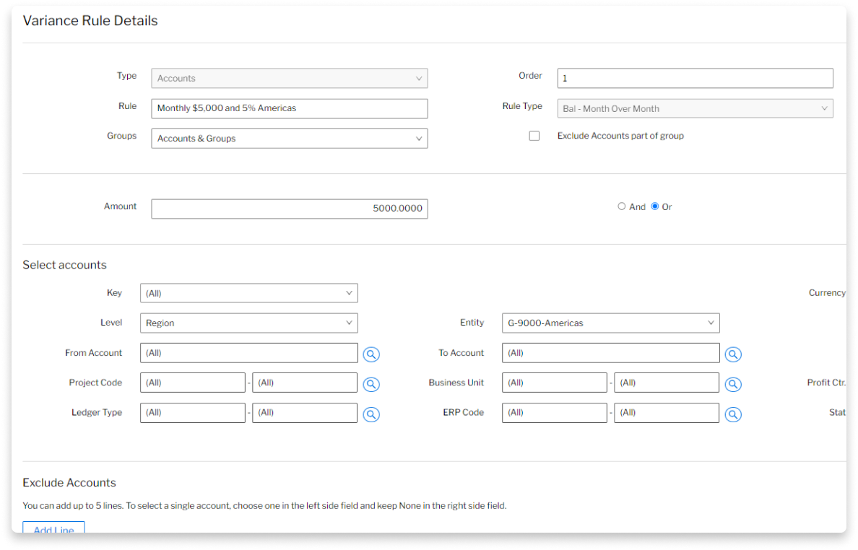Select the Or radio option
Viewport: 858px width, 550px height.
[655, 206]
